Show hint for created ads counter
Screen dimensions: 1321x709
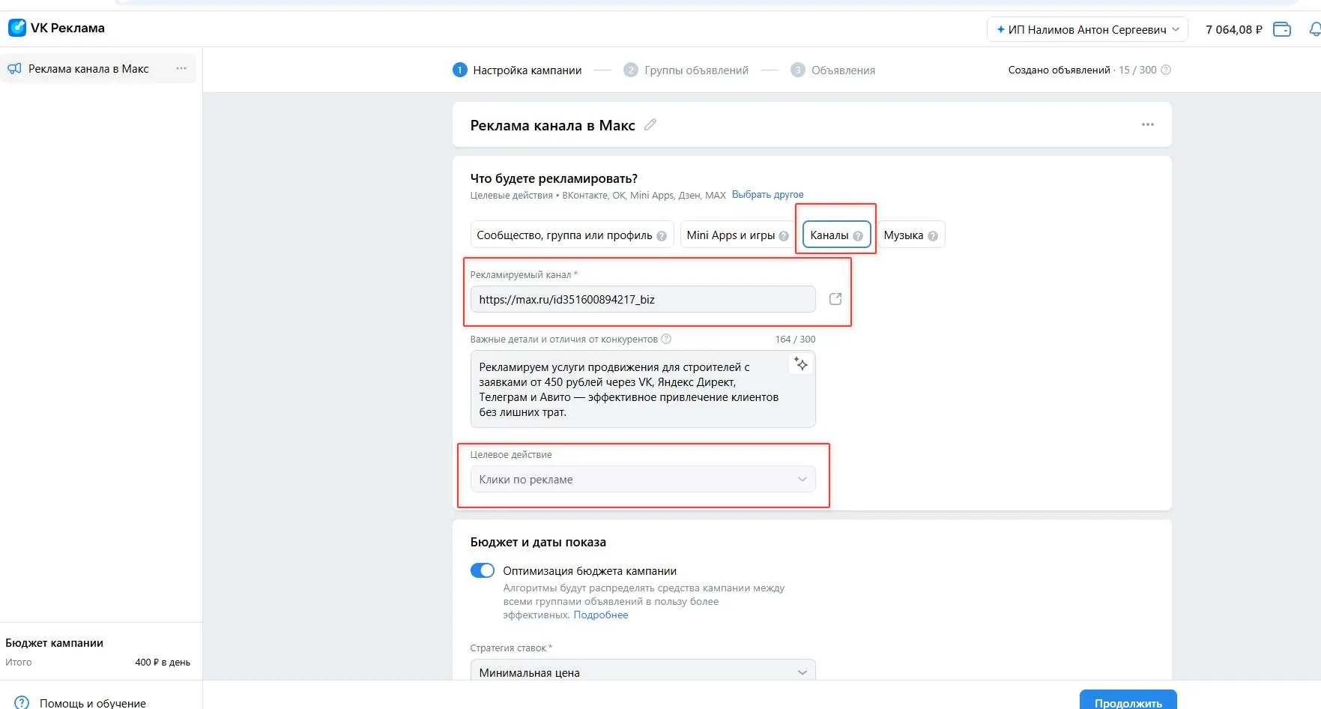click(x=1166, y=70)
